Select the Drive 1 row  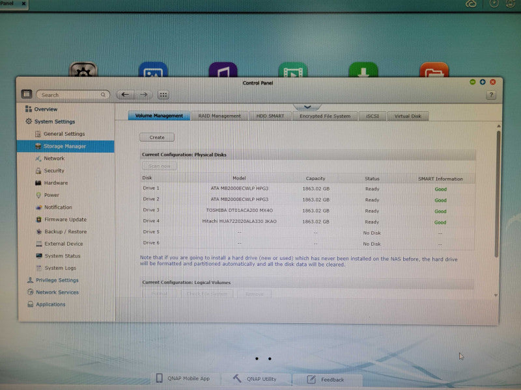307,188
